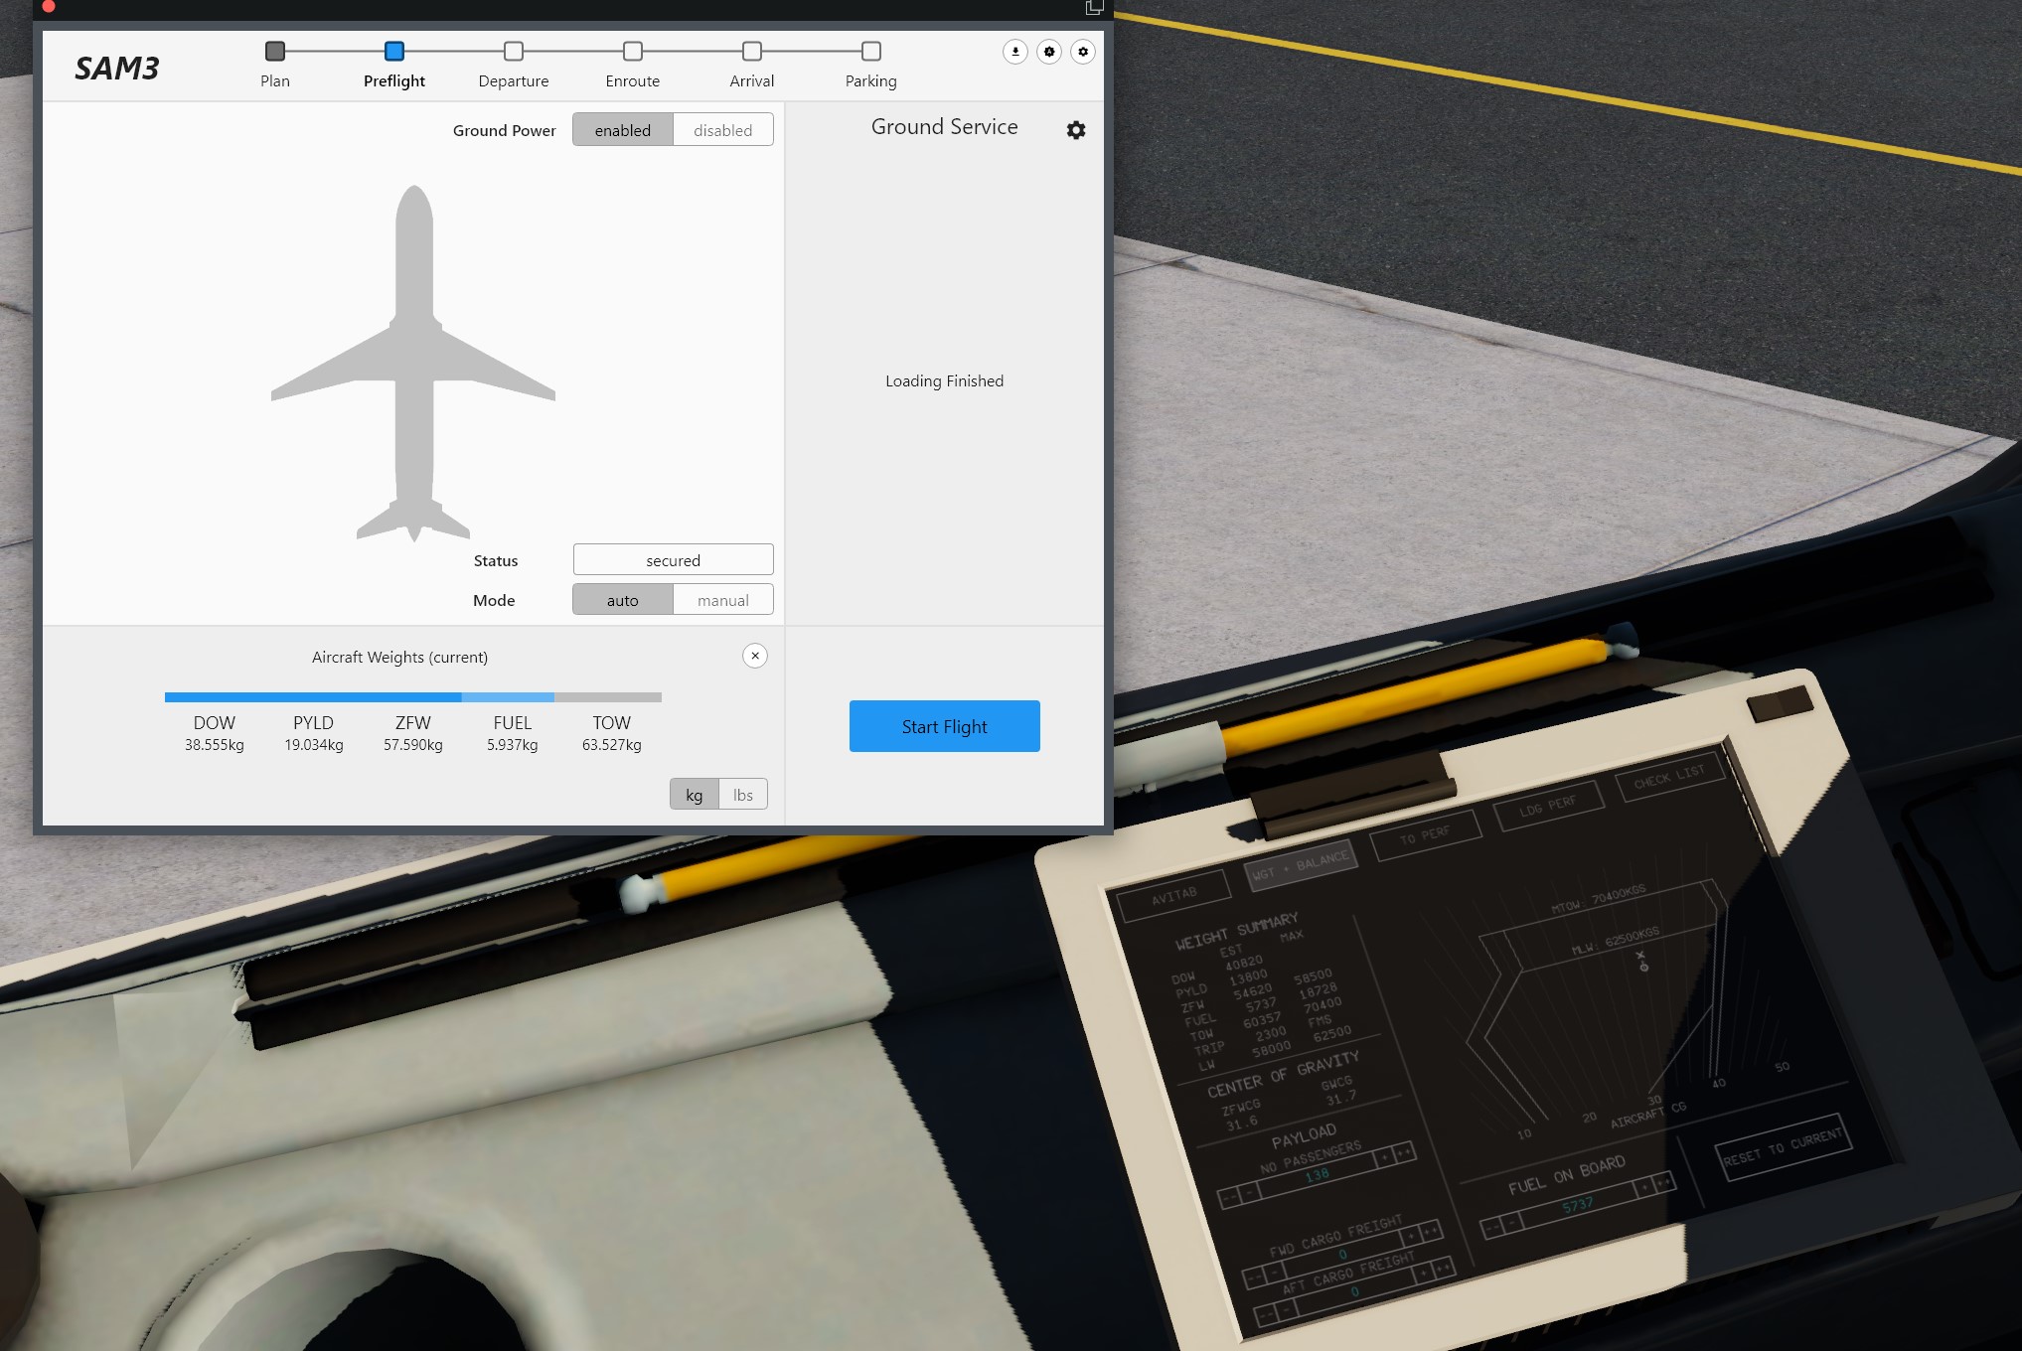The height and width of the screenshot is (1351, 2022).
Task: Open the CHECK LIST tablet tab
Action: click(x=1669, y=775)
